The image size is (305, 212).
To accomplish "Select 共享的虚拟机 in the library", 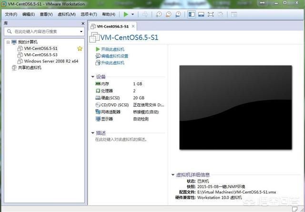I will (x=30, y=68).
